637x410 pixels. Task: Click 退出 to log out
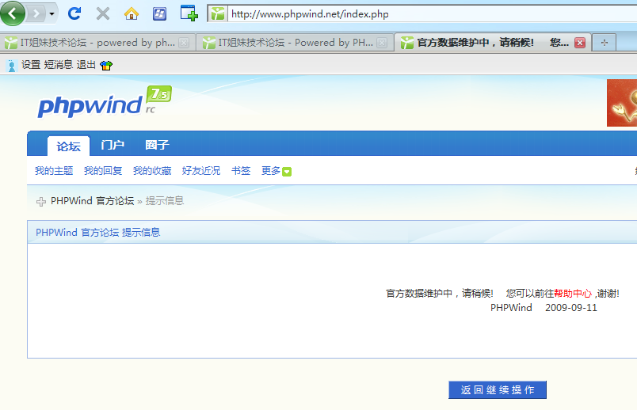86,65
